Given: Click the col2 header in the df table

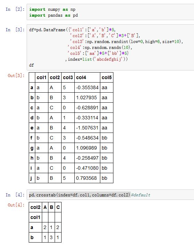Looking at the screenshot, I should click(x=55, y=77).
